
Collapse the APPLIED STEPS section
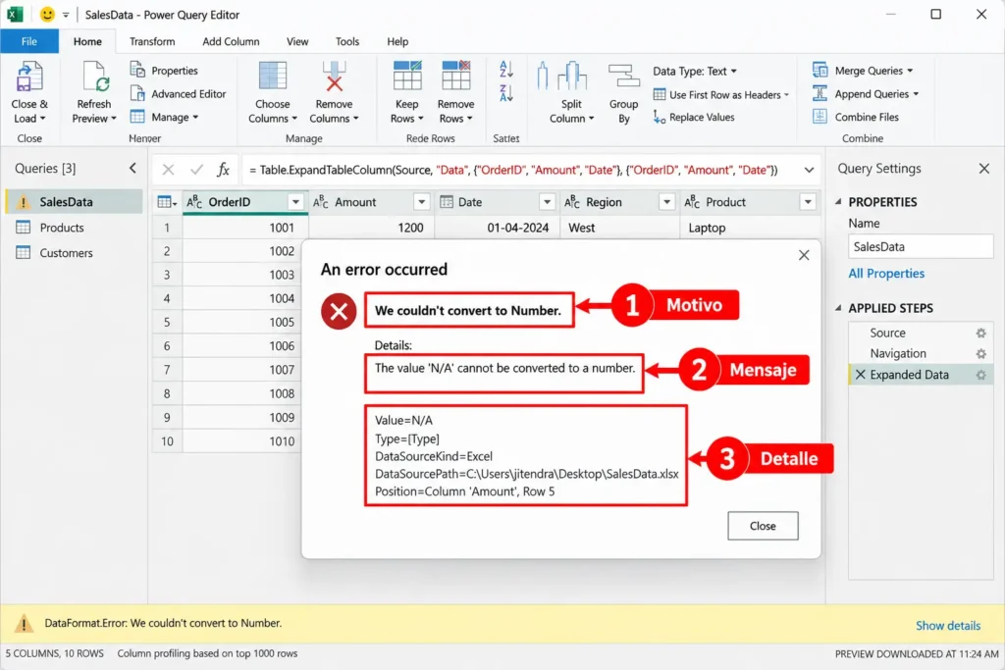pyautogui.click(x=838, y=308)
